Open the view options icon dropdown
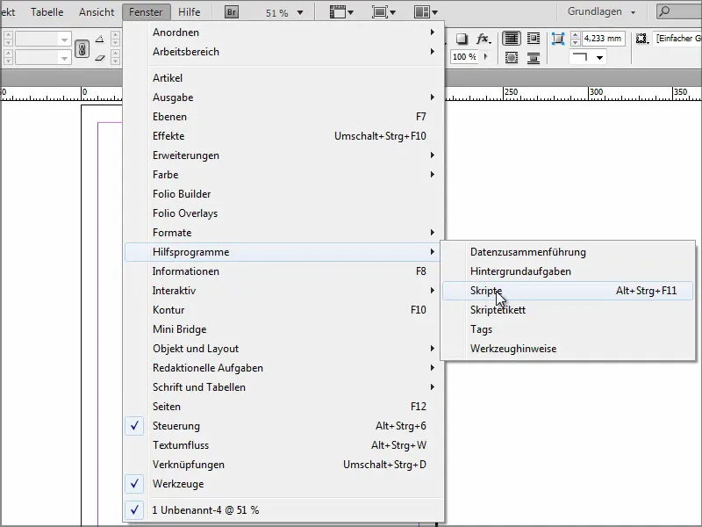The image size is (702, 527). coord(341,12)
